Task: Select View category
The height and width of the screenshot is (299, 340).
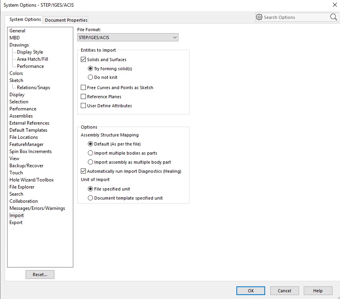Action: tap(14, 159)
